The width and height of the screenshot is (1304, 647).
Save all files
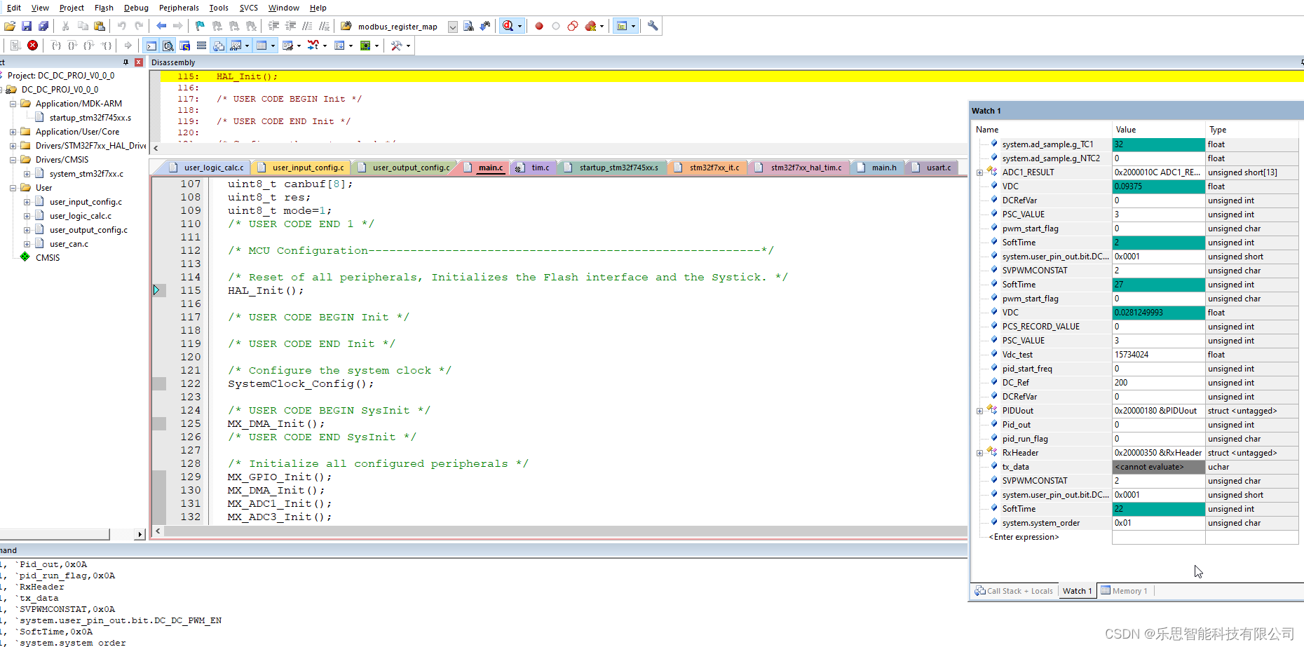43,26
